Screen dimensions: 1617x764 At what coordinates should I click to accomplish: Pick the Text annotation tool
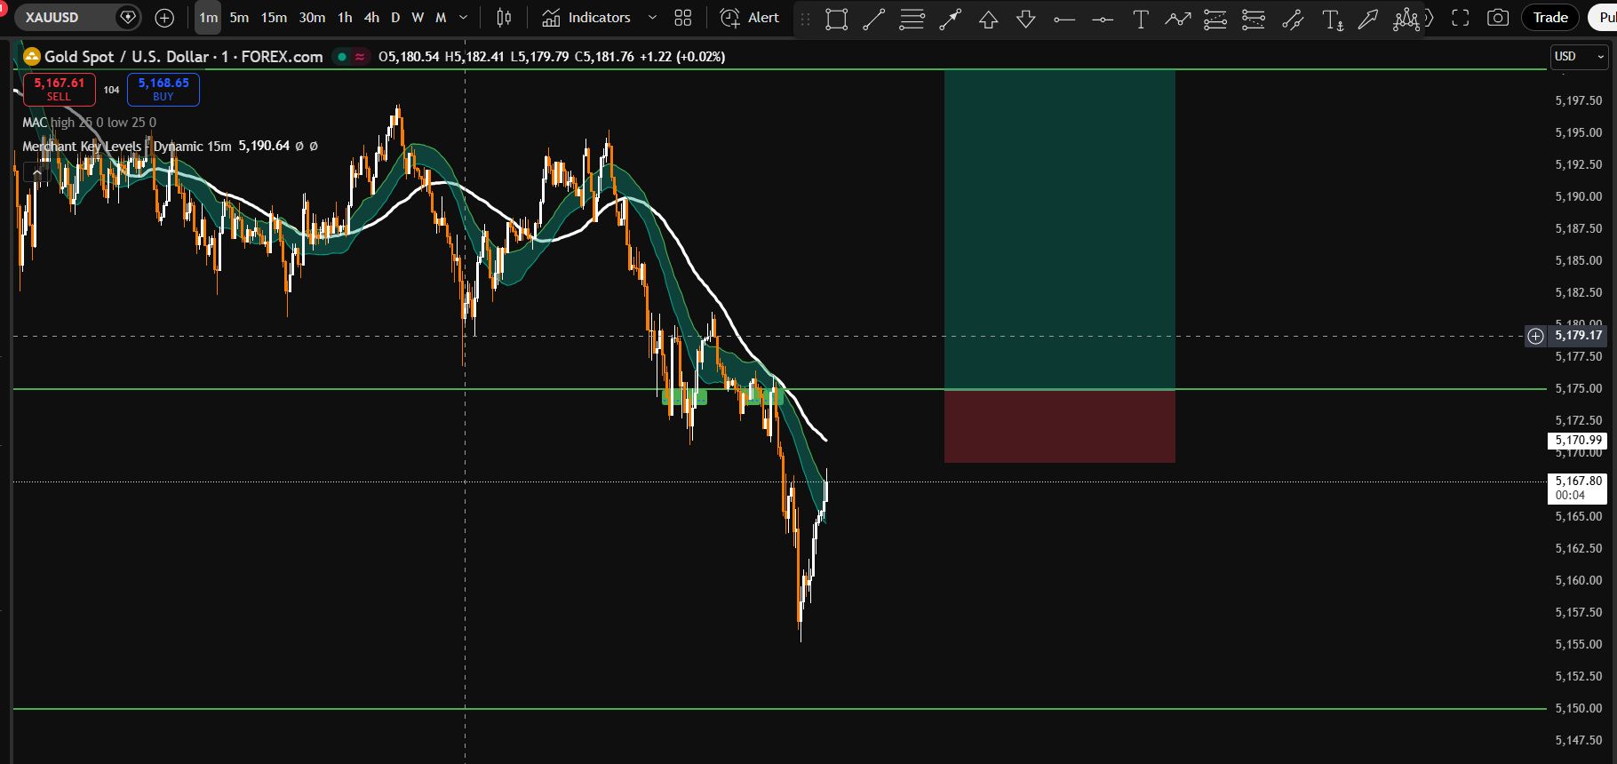(1141, 19)
